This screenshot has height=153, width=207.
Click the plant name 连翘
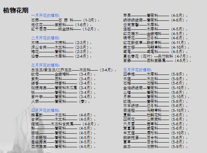point(127,29)
